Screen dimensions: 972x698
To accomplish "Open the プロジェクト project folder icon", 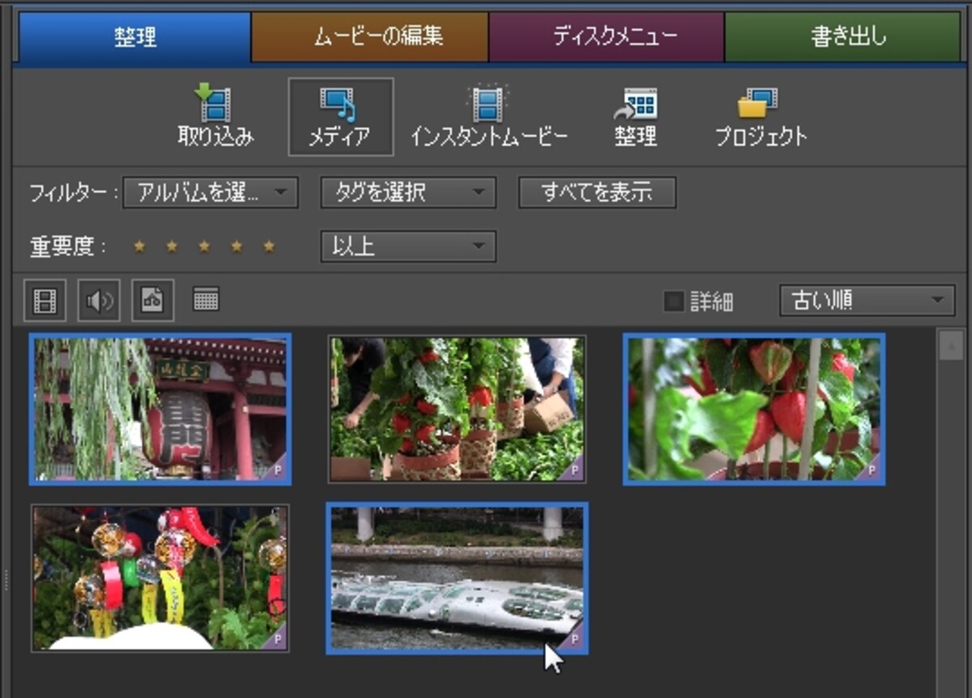I will 760,117.
